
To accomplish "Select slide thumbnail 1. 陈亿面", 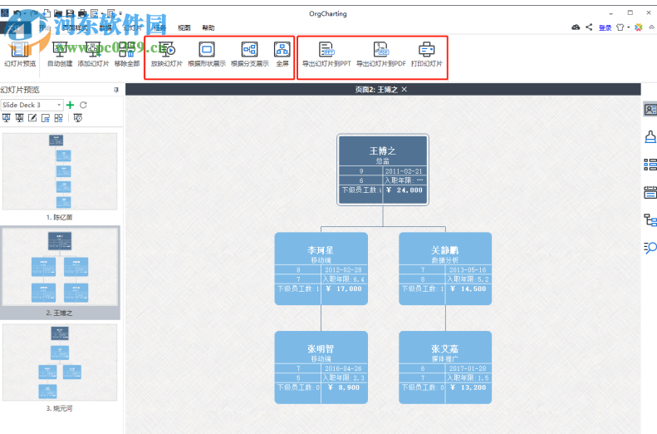I will (60, 171).
